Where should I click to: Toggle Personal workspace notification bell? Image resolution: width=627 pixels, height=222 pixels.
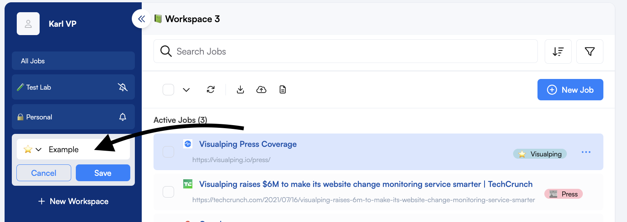click(123, 117)
